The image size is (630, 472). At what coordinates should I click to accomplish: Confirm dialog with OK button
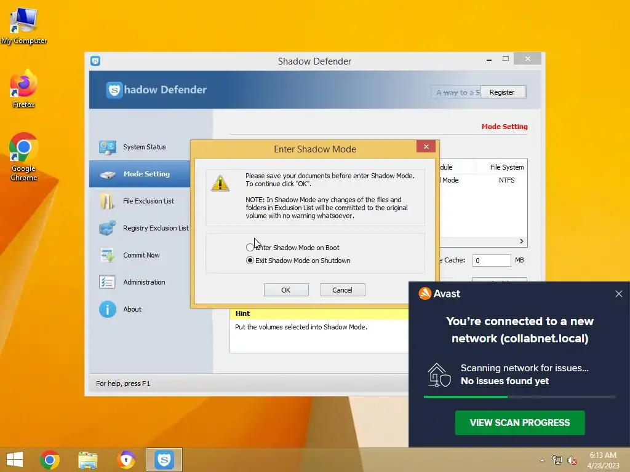[286, 290]
